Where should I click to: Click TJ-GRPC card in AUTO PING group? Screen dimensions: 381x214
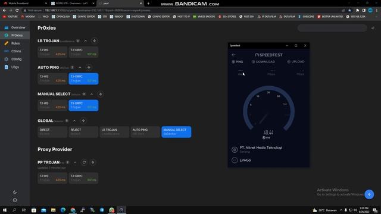[83, 78]
